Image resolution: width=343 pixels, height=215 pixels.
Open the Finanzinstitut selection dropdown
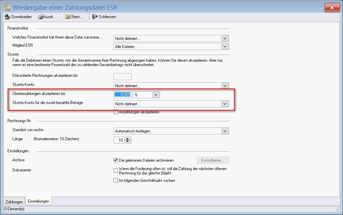(x=225, y=39)
